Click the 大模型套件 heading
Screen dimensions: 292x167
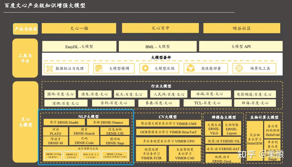tap(161, 58)
